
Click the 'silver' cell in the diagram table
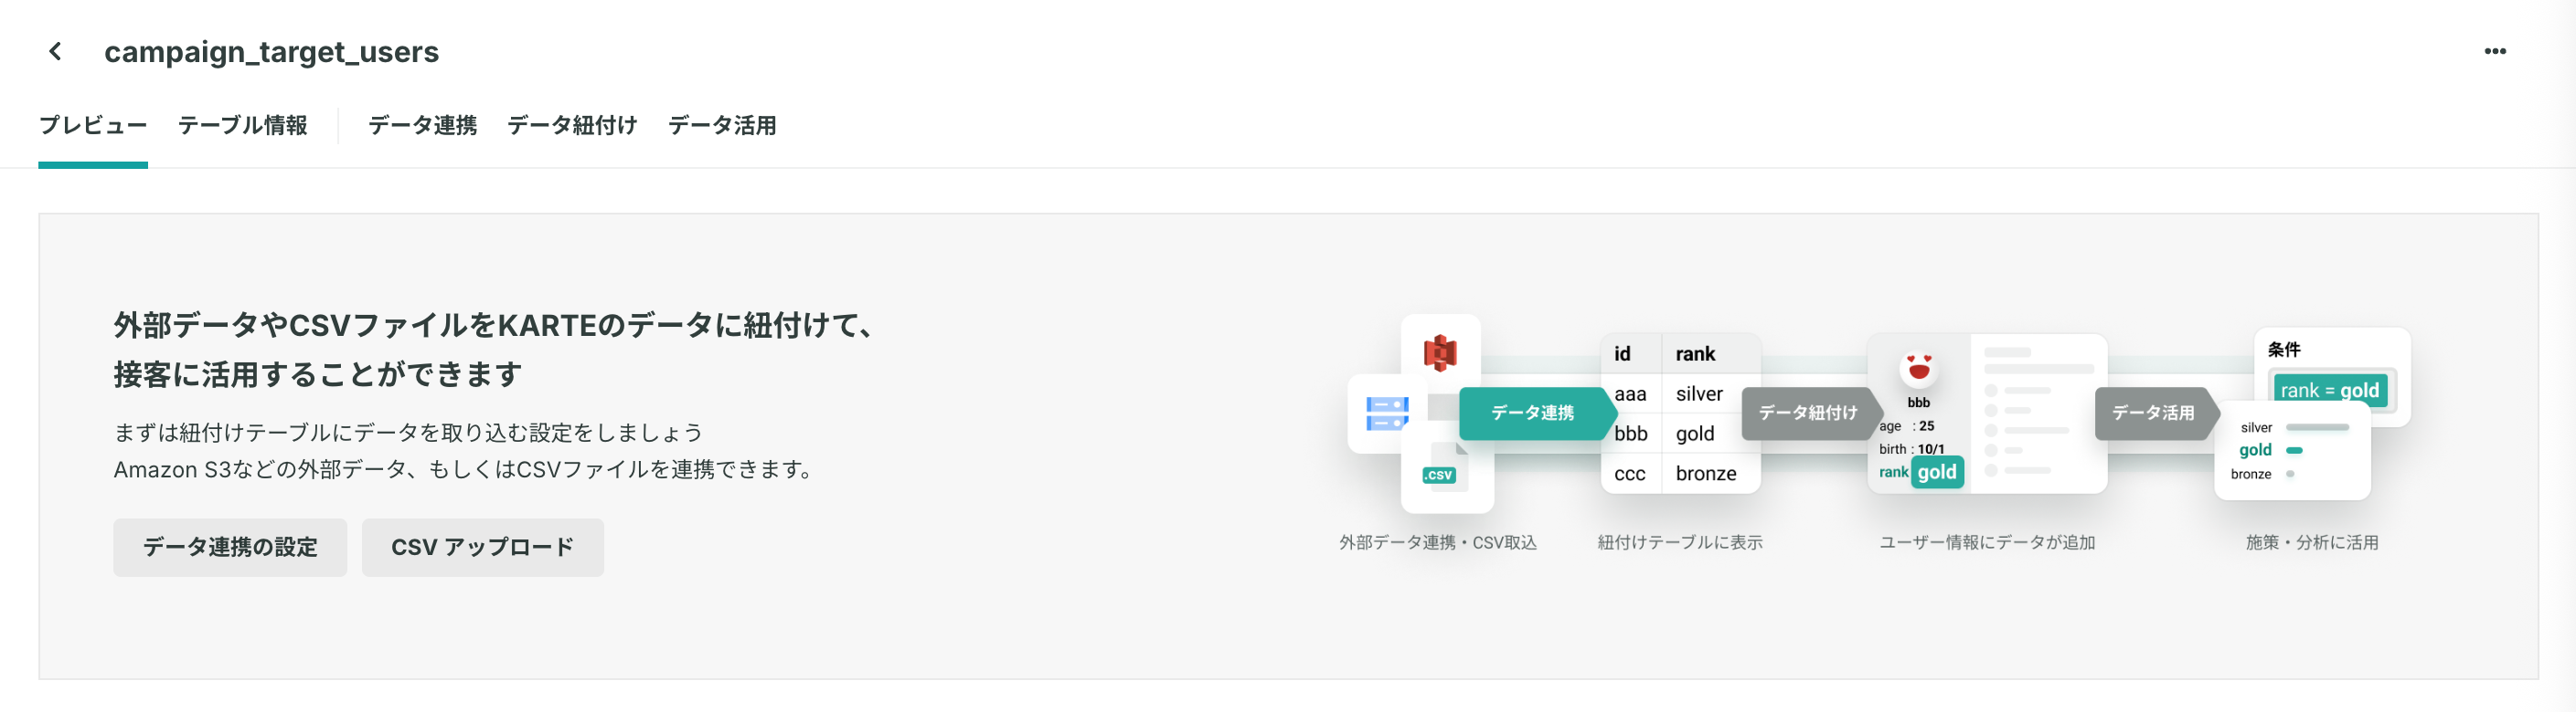[1700, 393]
